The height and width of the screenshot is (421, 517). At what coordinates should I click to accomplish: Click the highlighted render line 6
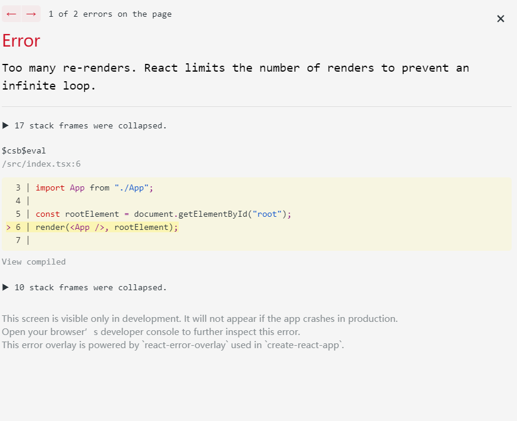92,227
